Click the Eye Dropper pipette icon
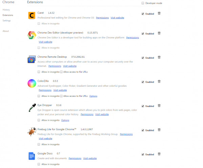Image resolution: width=203 pixels, height=168 pixels. (x=32, y=108)
